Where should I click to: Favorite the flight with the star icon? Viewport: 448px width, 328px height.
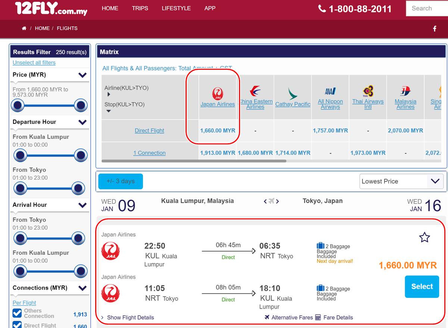click(x=424, y=237)
